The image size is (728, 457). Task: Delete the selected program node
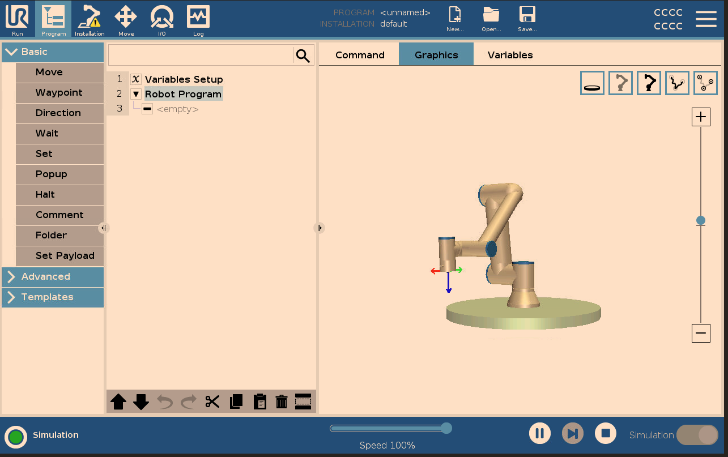[x=282, y=402]
